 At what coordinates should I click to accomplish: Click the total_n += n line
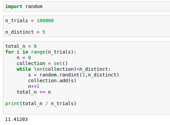coord(34,92)
